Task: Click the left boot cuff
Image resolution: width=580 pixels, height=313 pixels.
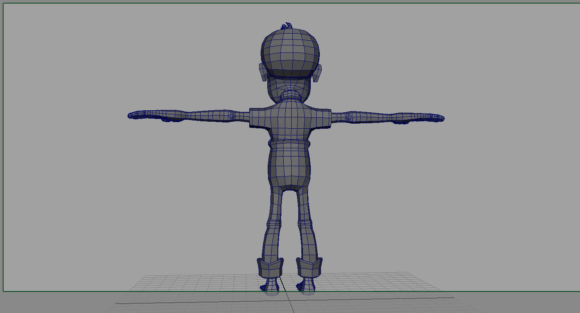Action: pyautogui.click(x=270, y=268)
